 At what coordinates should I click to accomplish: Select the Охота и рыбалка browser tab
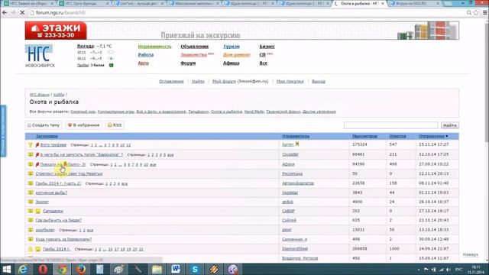[358, 3]
